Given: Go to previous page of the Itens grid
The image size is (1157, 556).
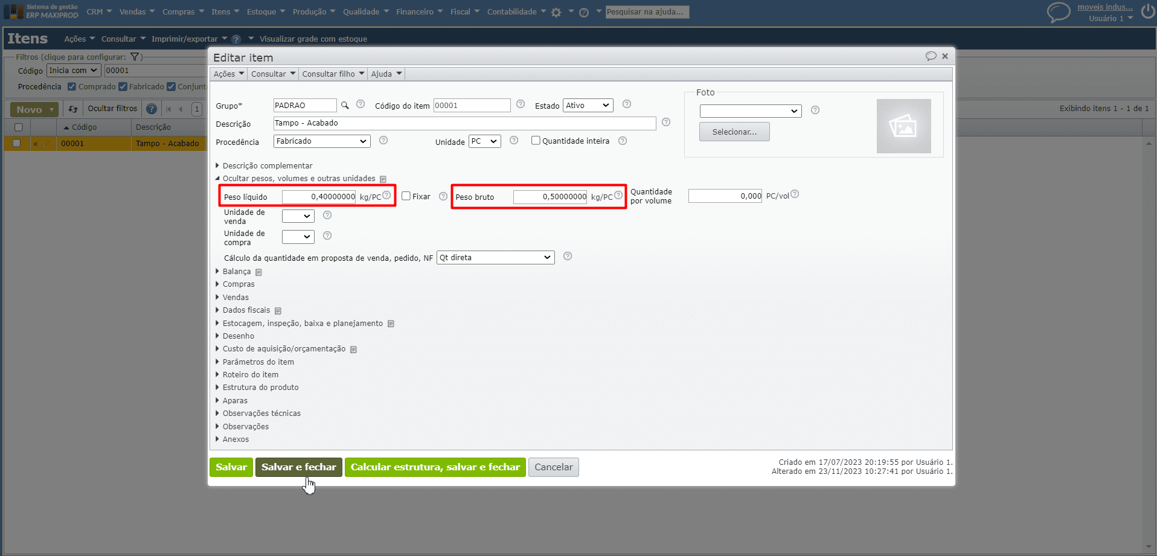Looking at the screenshot, I should point(181,109).
